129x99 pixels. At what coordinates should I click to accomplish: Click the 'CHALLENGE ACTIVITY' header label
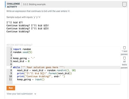tap(13, 5)
